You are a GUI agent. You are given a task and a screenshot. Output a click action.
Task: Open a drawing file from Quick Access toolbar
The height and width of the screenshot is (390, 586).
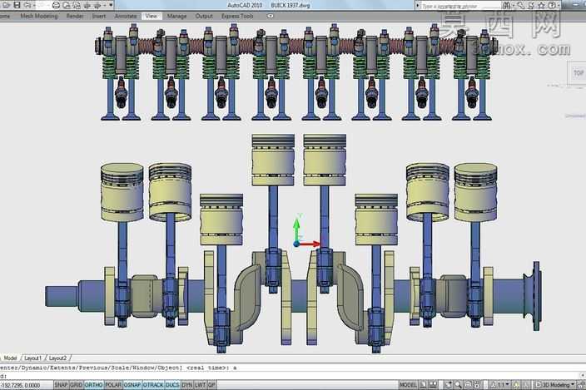point(7,5)
